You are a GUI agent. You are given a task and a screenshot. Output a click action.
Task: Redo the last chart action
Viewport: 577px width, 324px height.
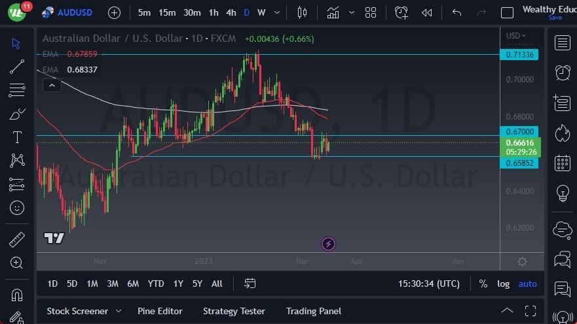[481, 13]
